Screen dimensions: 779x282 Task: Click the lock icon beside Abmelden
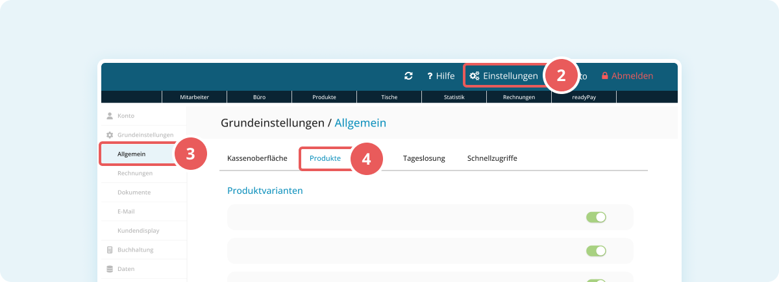(x=605, y=76)
